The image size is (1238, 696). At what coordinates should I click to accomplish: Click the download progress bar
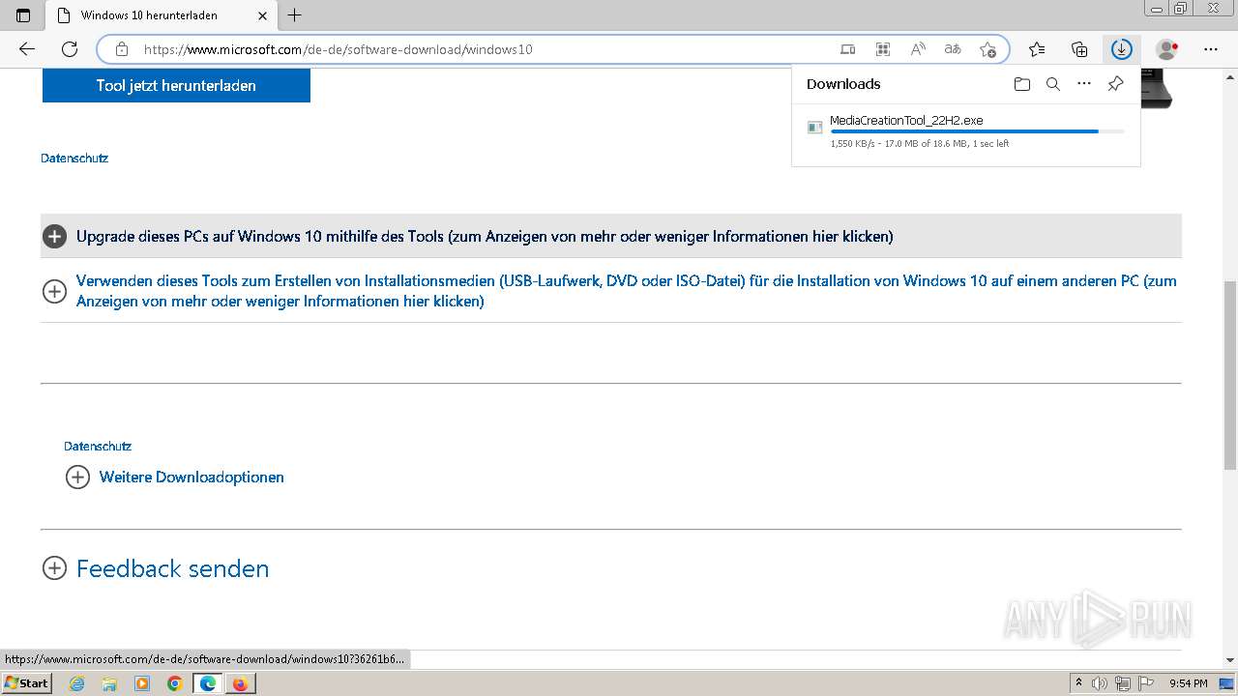[977, 131]
